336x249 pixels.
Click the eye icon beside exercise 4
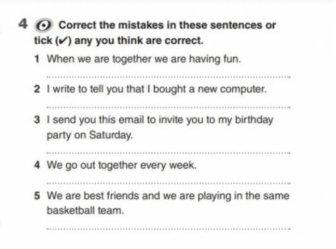pos(44,26)
